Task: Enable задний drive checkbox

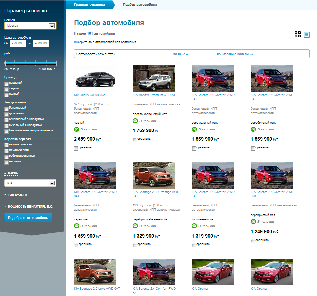Action: point(7,89)
